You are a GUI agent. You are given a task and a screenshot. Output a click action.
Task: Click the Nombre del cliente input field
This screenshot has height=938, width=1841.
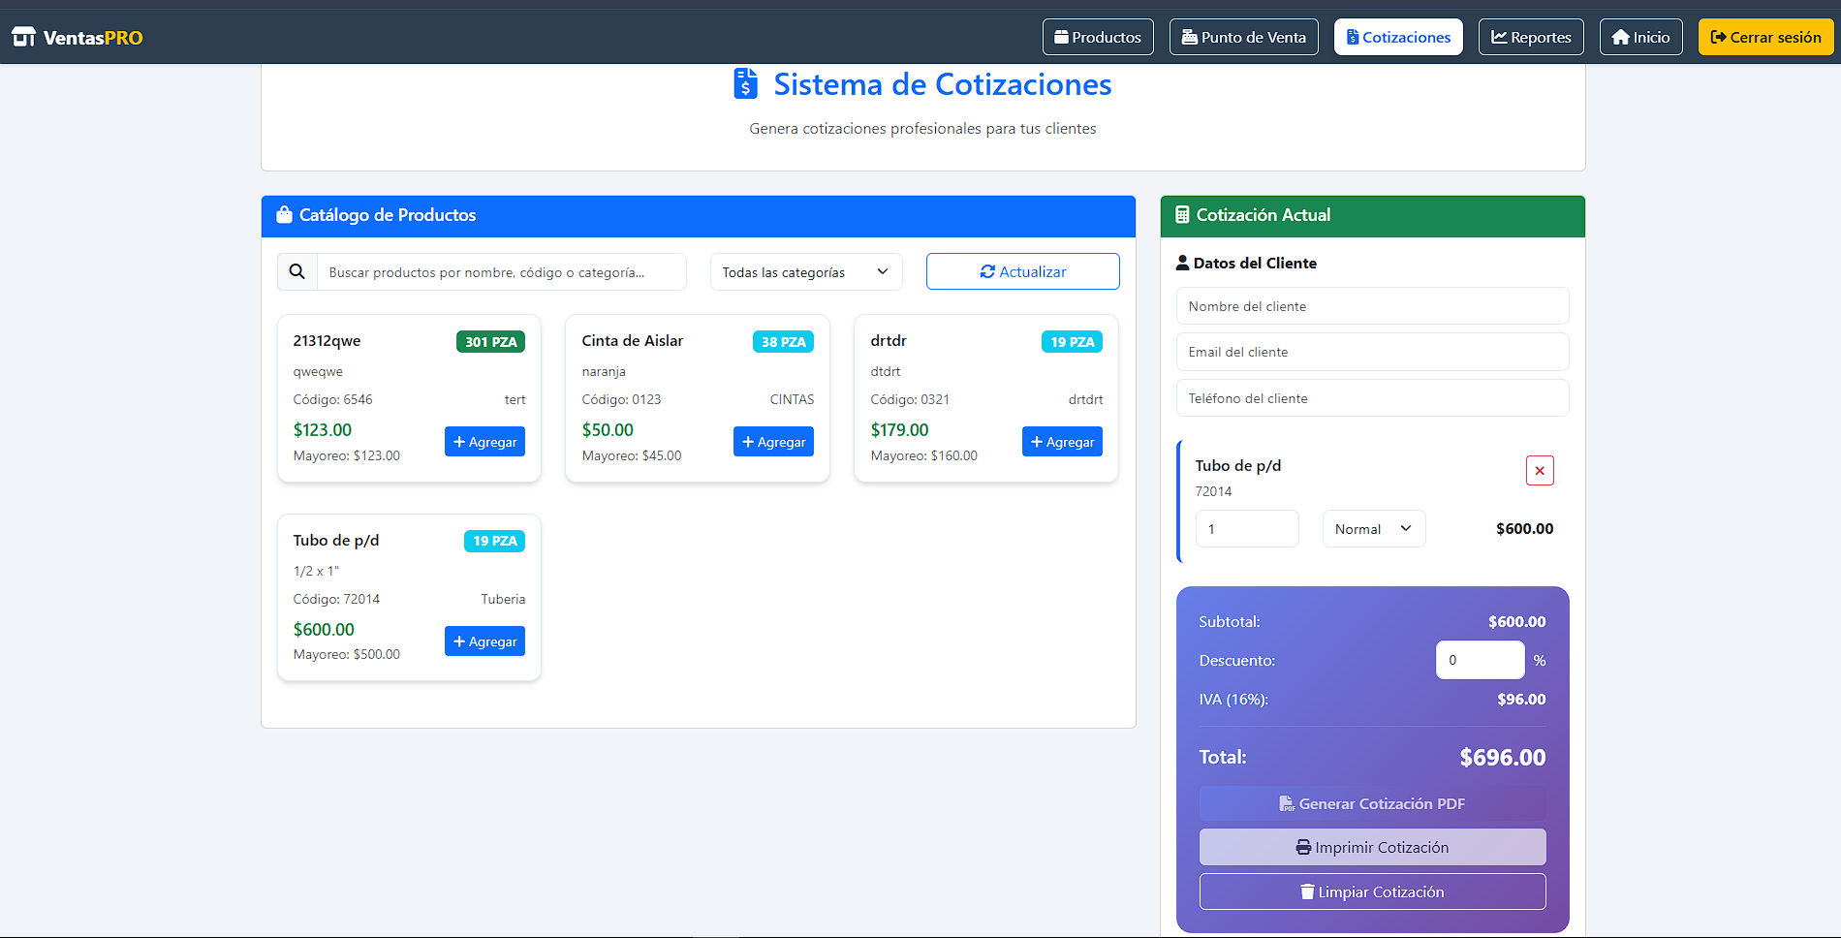pyautogui.click(x=1372, y=305)
